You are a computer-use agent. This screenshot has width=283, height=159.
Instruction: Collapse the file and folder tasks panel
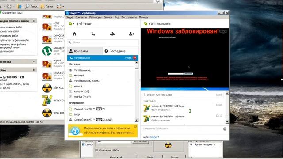(34, 21)
